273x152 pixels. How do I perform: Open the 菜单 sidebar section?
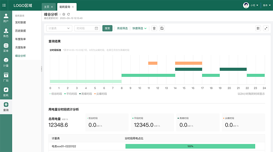[x=6, y=48]
